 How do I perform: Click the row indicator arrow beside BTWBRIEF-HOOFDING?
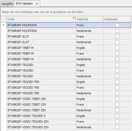[x=3, y=25]
